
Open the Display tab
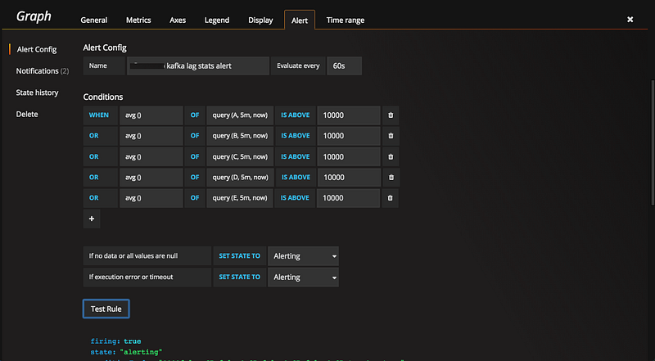click(260, 20)
